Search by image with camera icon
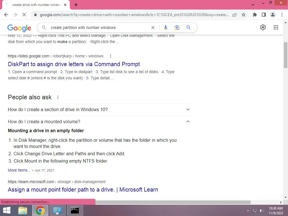Screen dimensions: 288x216 coord(177,28)
